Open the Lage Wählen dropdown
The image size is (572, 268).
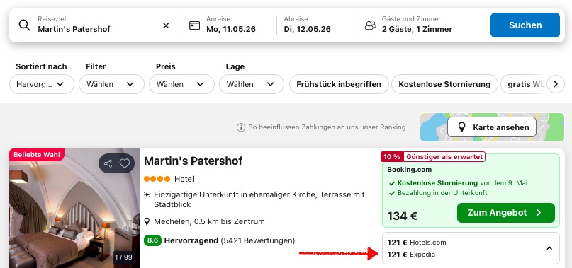pyautogui.click(x=252, y=84)
